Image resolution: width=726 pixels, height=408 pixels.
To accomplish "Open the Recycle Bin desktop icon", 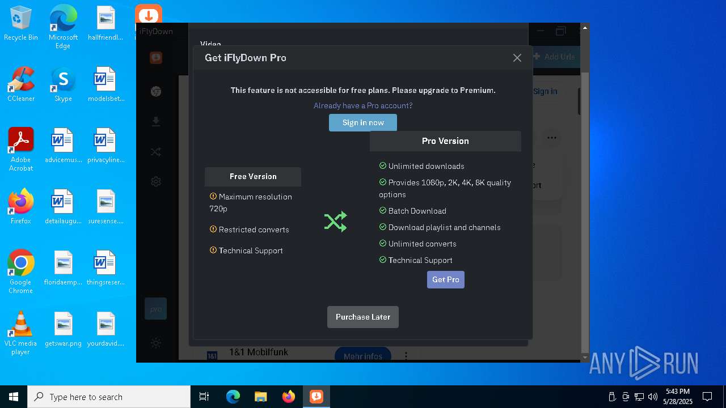I will pos(21,24).
